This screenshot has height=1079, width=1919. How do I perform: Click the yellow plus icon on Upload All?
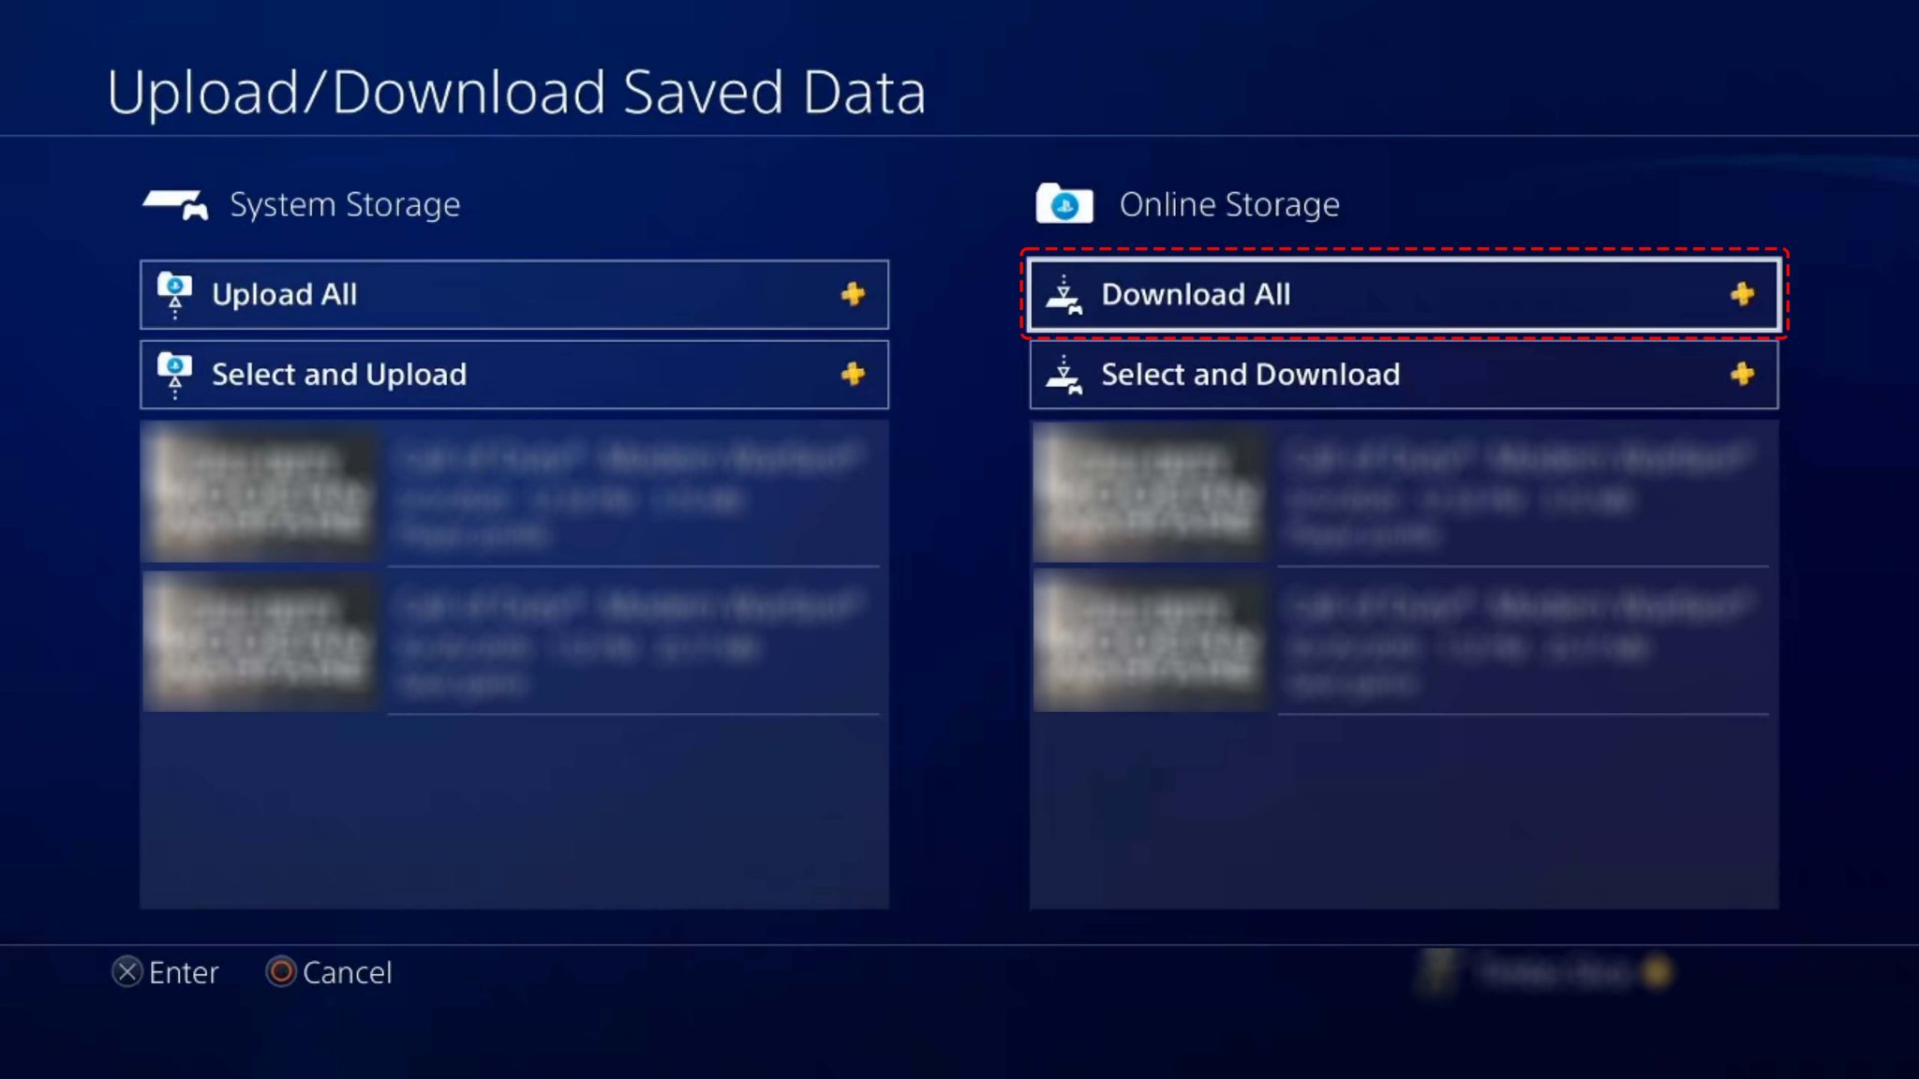point(853,292)
